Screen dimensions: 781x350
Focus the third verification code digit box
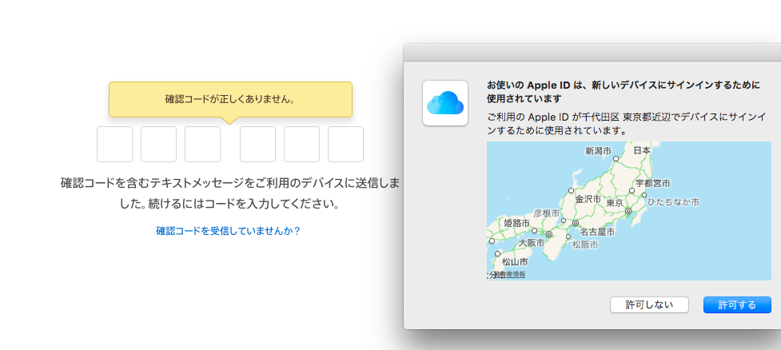[203, 145]
